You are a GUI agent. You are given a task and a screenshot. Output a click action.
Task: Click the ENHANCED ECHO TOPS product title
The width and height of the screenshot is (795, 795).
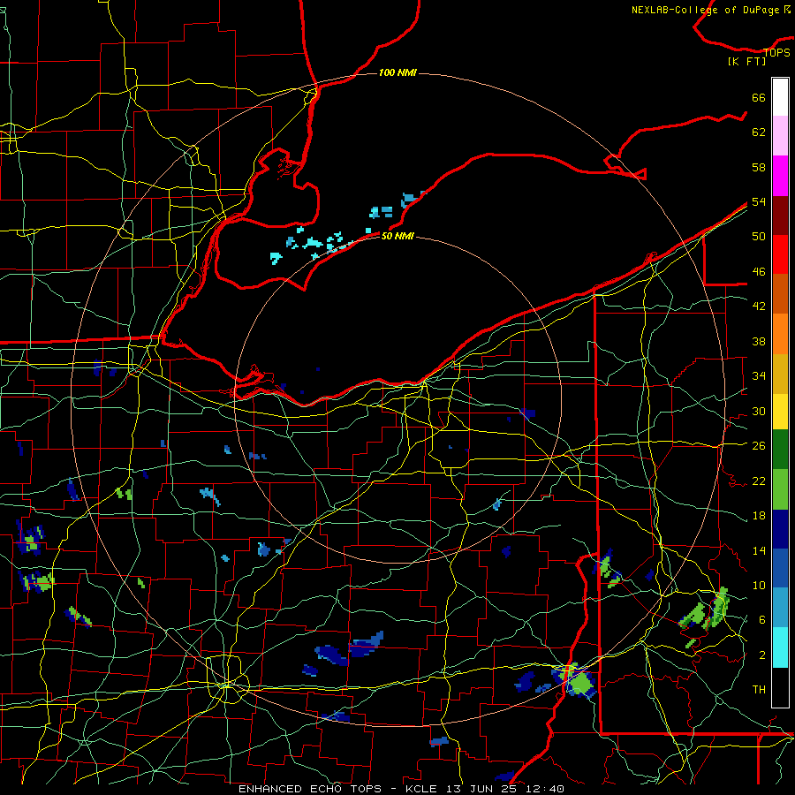(310, 789)
